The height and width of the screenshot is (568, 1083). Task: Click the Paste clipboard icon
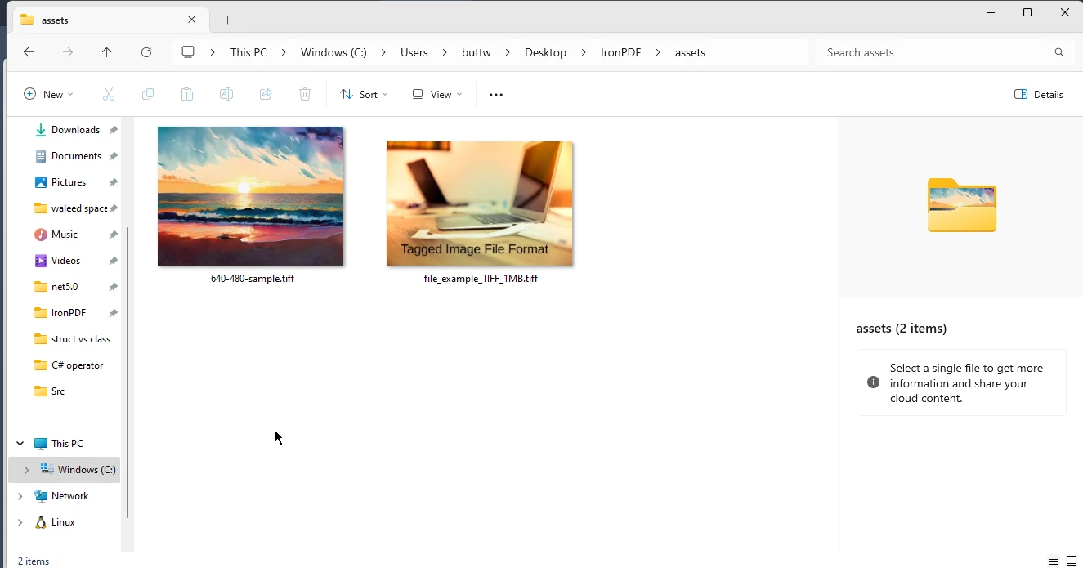tap(187, 95)
